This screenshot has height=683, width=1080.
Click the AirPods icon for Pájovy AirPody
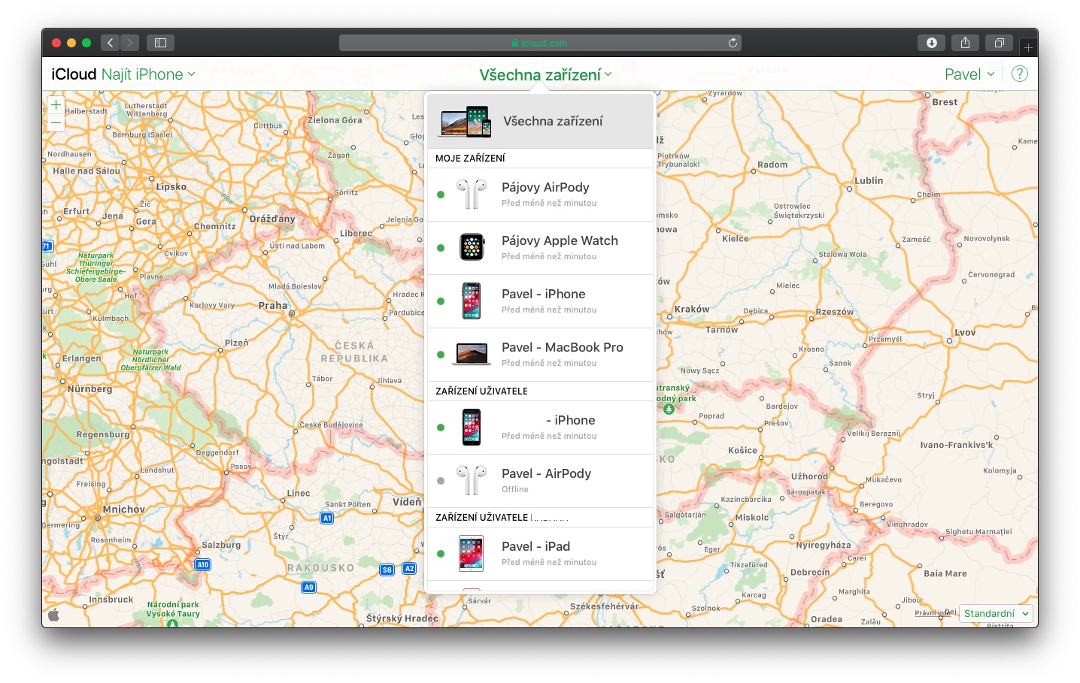click(x=472, y=194)
